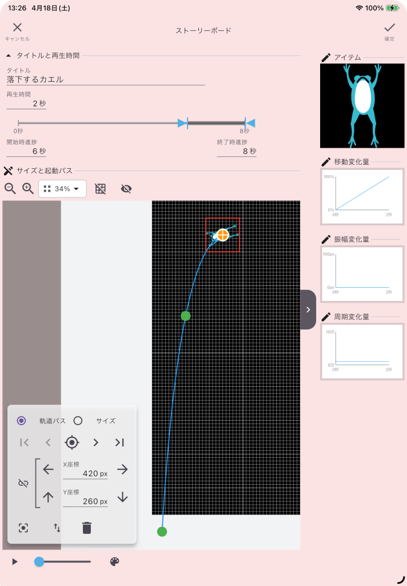The image size is (407, 586).
Task: Click the タイトル text field
Action: 105,80
